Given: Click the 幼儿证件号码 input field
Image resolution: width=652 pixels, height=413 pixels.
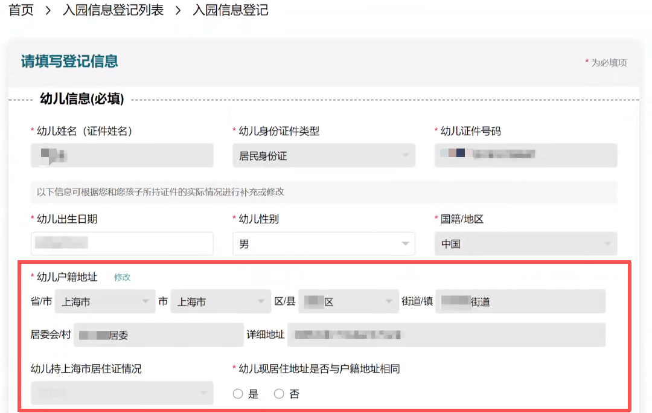Looking at the screenshot, I should click(x=525, y=156).
